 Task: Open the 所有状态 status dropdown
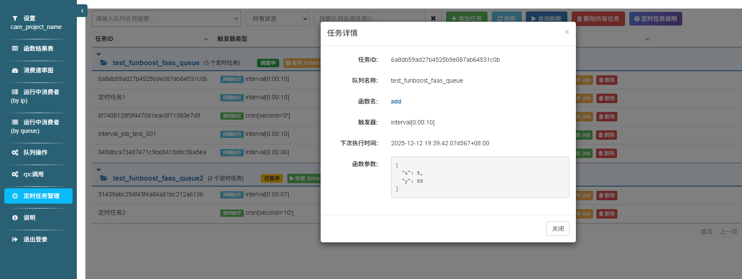click(277, 19)
